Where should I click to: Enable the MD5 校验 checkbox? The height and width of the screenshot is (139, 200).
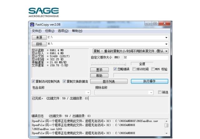tap(153, 69)
